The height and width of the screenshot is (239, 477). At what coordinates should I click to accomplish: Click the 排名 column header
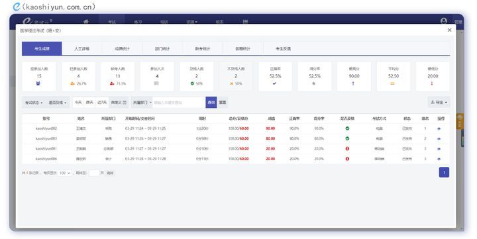pyautogui.click(x=425, y=119)
